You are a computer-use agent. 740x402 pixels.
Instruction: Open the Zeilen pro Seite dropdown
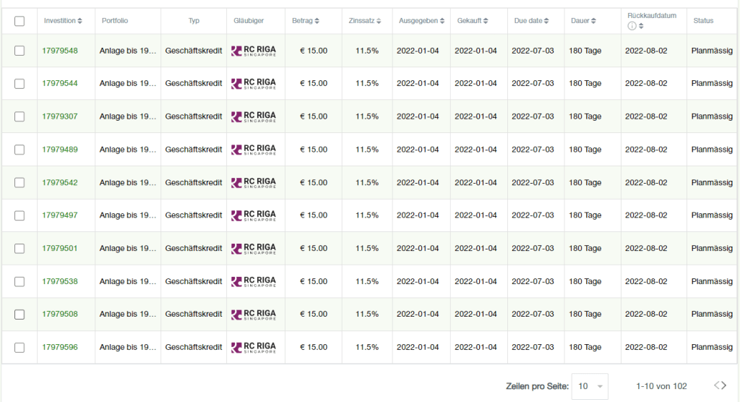tap(590, 386)
